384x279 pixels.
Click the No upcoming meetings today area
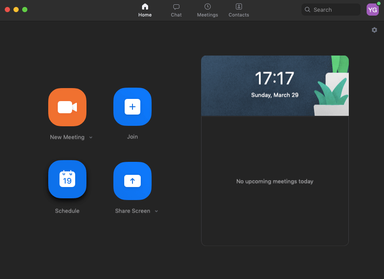pyautogui.click(x=275, y=181)
